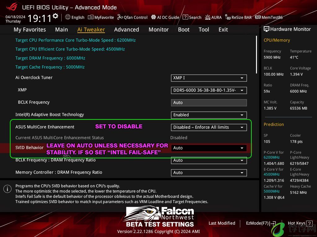Click the SP value 105
The height and width of the screenshot is (237, 317).
coord(267,141)
